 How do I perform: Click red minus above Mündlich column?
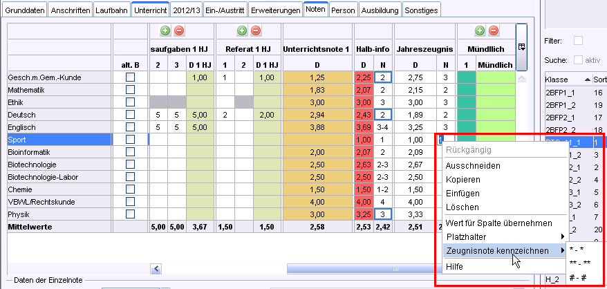point(494,31)
